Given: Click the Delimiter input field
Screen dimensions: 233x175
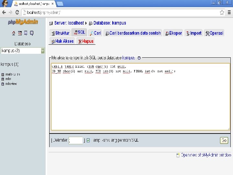Looking at the screenshot, I should (76, 140).
